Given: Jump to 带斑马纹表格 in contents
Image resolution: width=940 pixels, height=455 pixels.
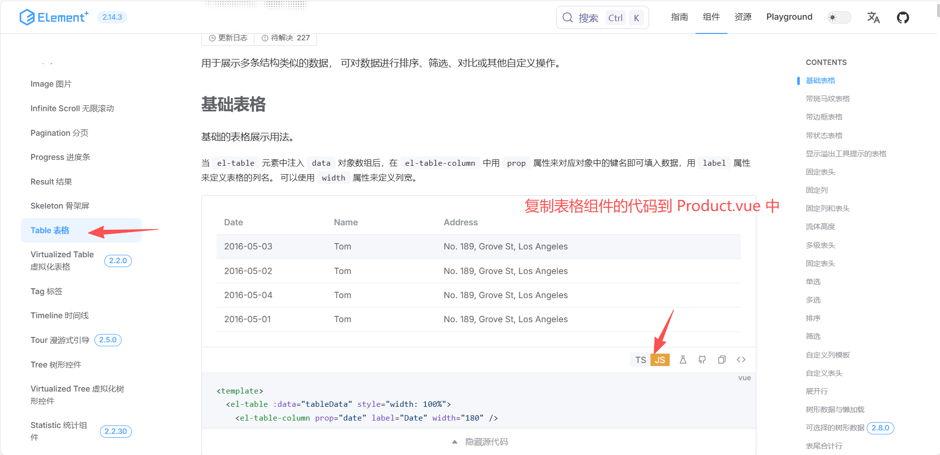Looking at the screenshot, I should point(827,98).
